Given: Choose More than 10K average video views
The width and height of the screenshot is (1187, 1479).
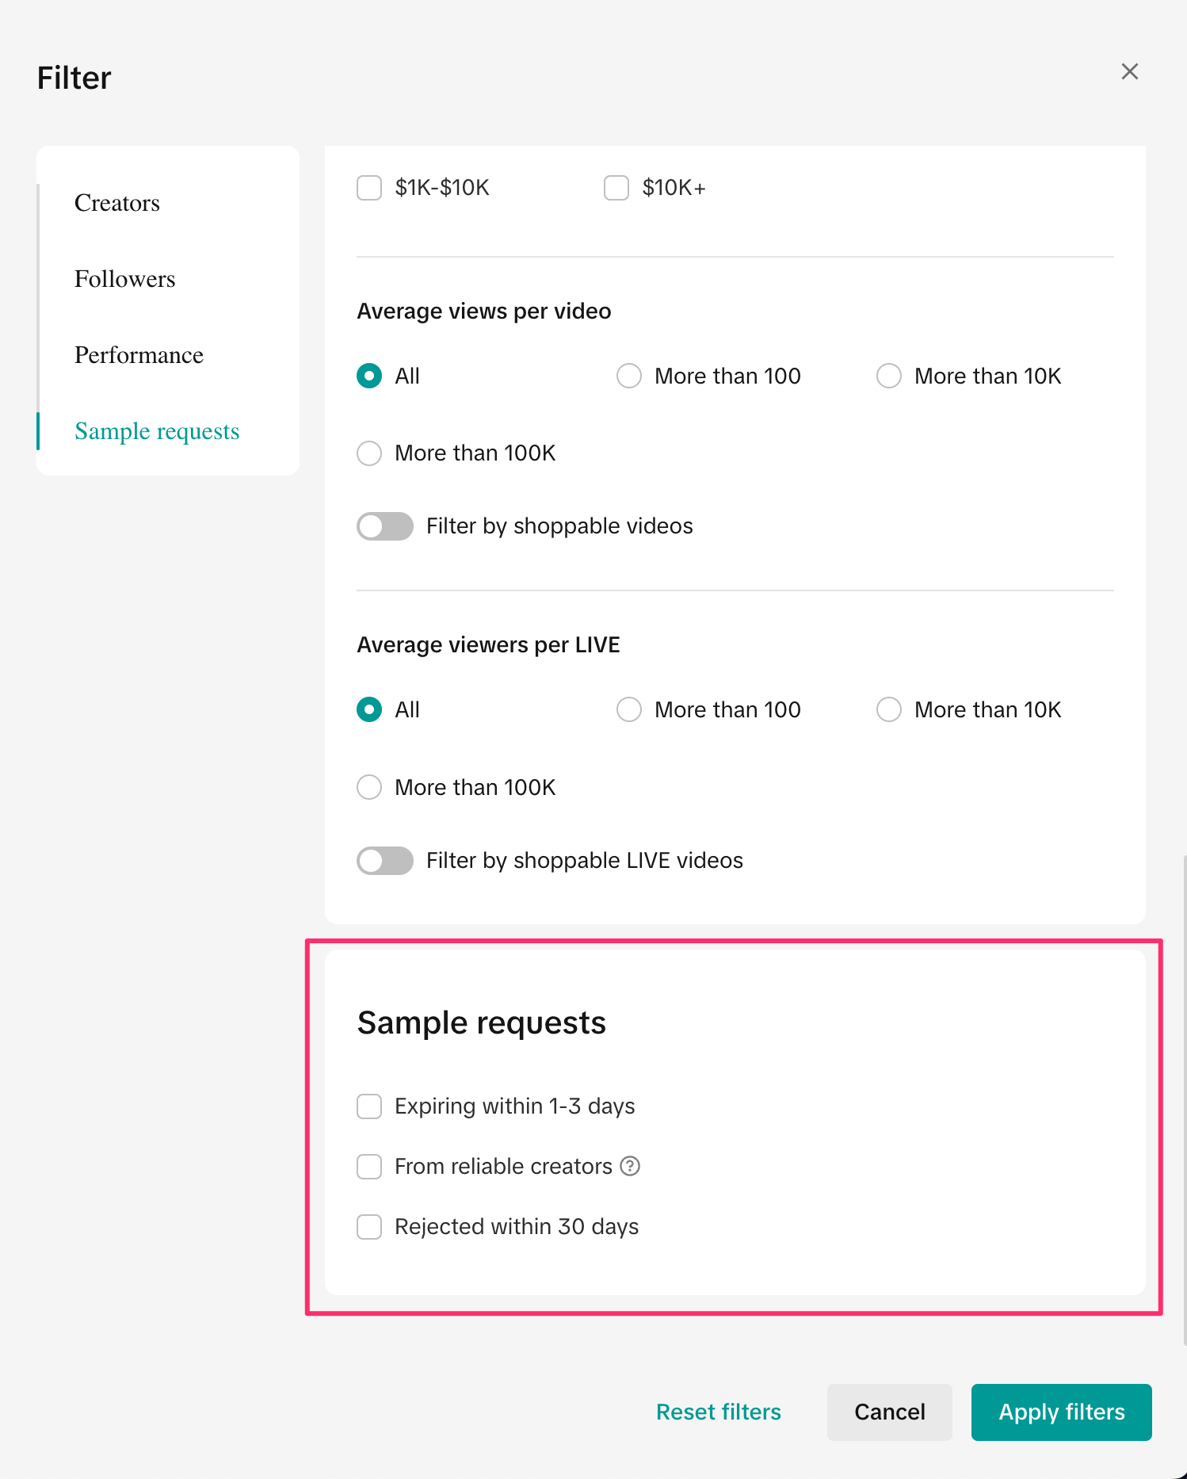Looking at the screenshot, I should coord(889,376).
